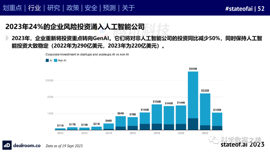
Task: Click the dealroom.co logo icon
Action: tap(7, 145)
